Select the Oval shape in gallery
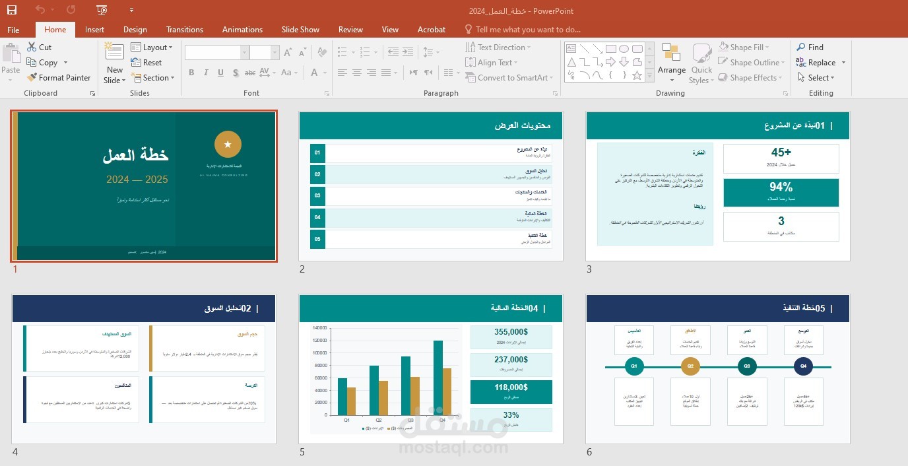The width and height of the screenshot is (908, 466). 624,49
